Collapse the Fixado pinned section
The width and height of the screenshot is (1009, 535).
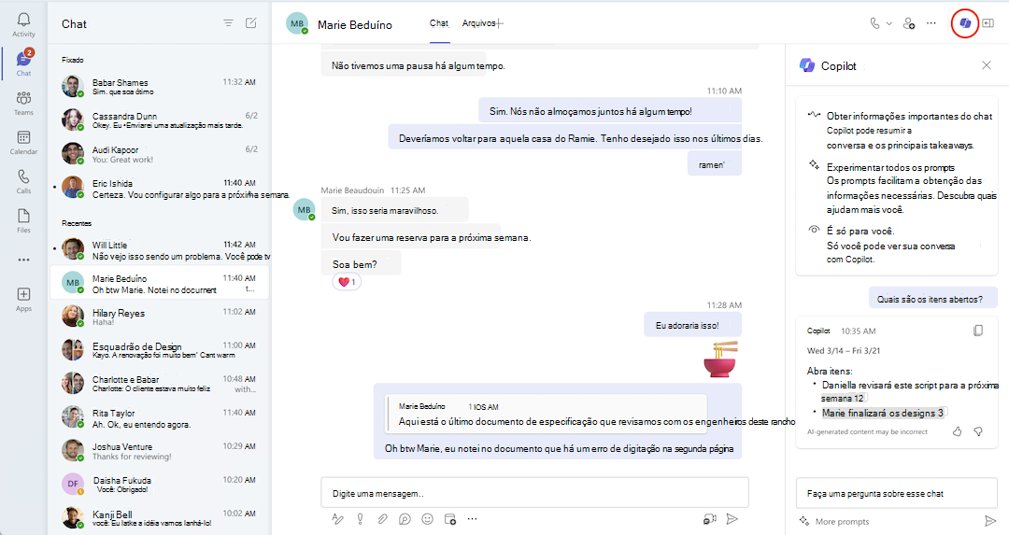pos(73,59)
